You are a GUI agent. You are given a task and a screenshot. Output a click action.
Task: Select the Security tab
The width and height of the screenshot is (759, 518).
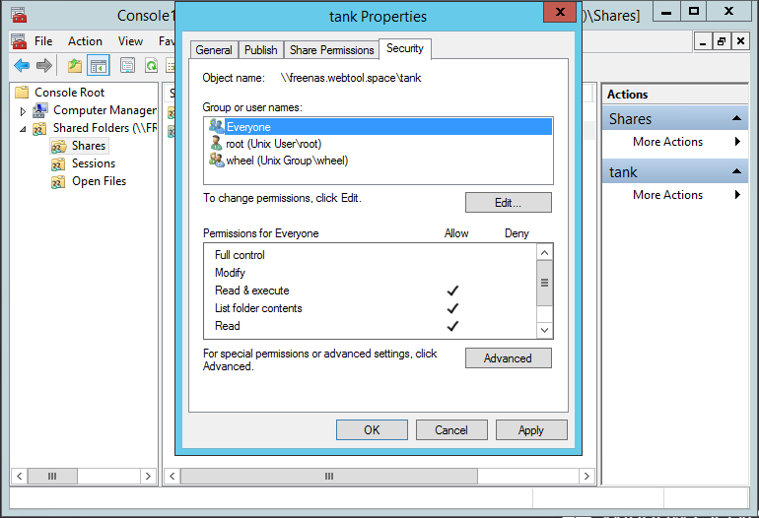pos(405,48)
